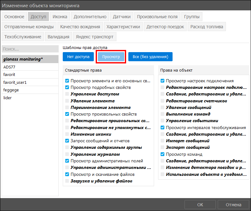Enable Выполнение команд right checkbox

[x=162, y=114]
